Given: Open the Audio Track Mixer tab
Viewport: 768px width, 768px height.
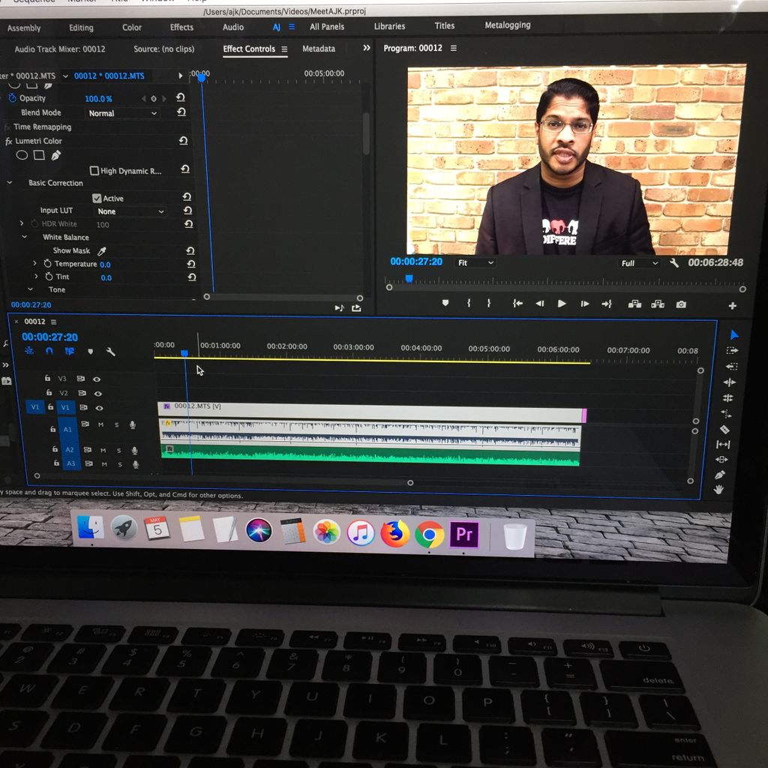Looking at the screenshot, I should tap(60, 49).
